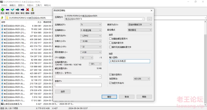Open the word size 32 dropdown

(91, 47)
